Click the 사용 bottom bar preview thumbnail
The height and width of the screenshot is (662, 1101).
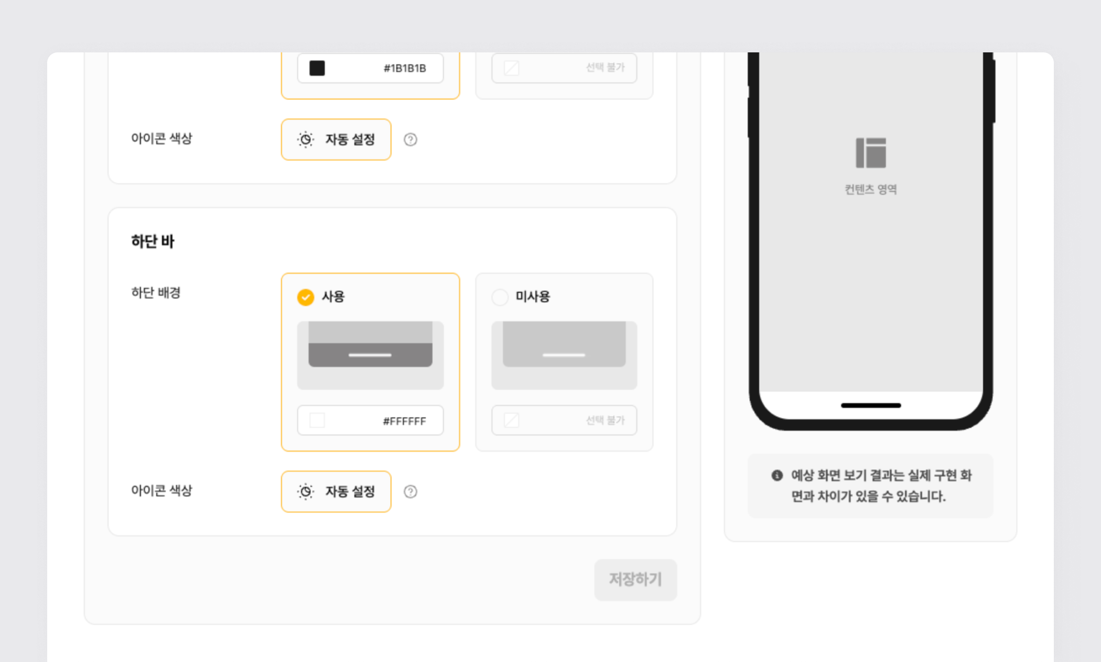pyautogui.click(x=370, y=355)
